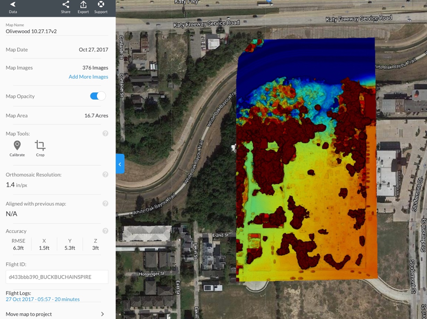Go back to Data view
427x319 pixels.
tap(13, 8)
